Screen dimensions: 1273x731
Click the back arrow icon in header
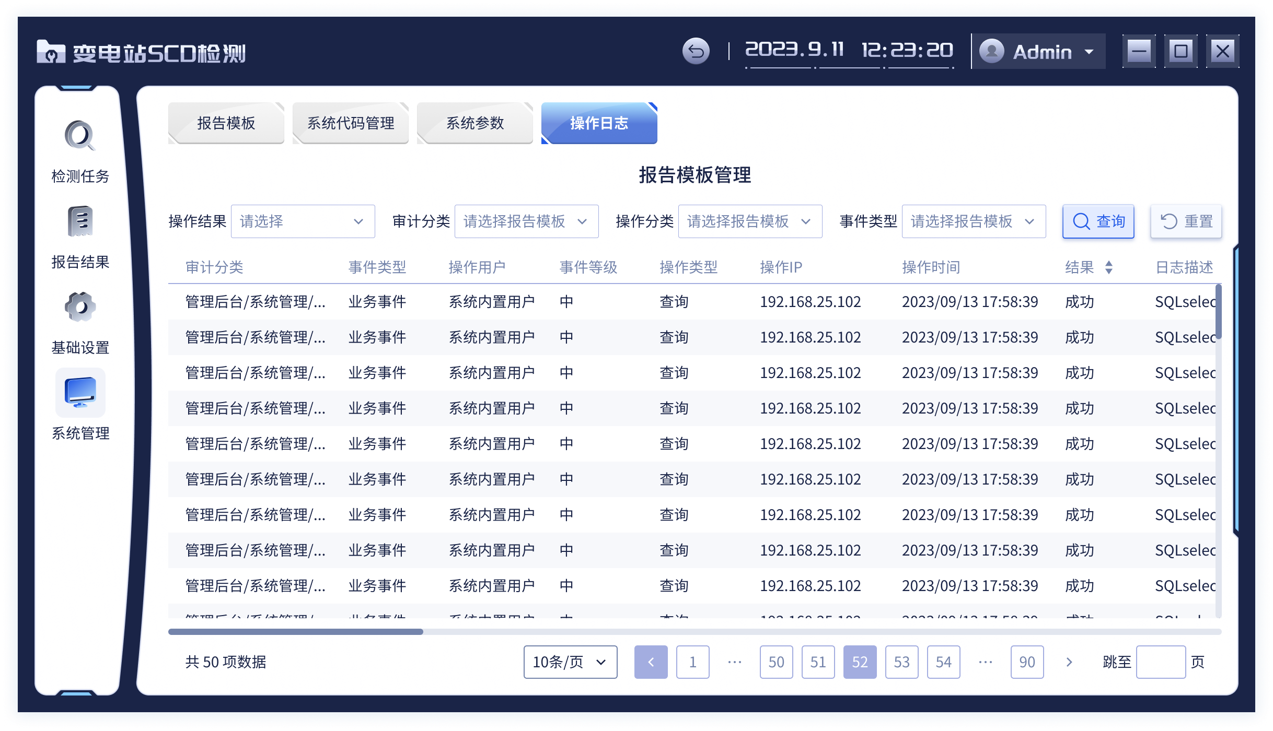[x=696, y=51]
